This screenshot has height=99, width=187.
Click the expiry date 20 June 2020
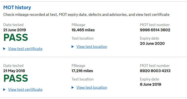click(x=152, y=43)
